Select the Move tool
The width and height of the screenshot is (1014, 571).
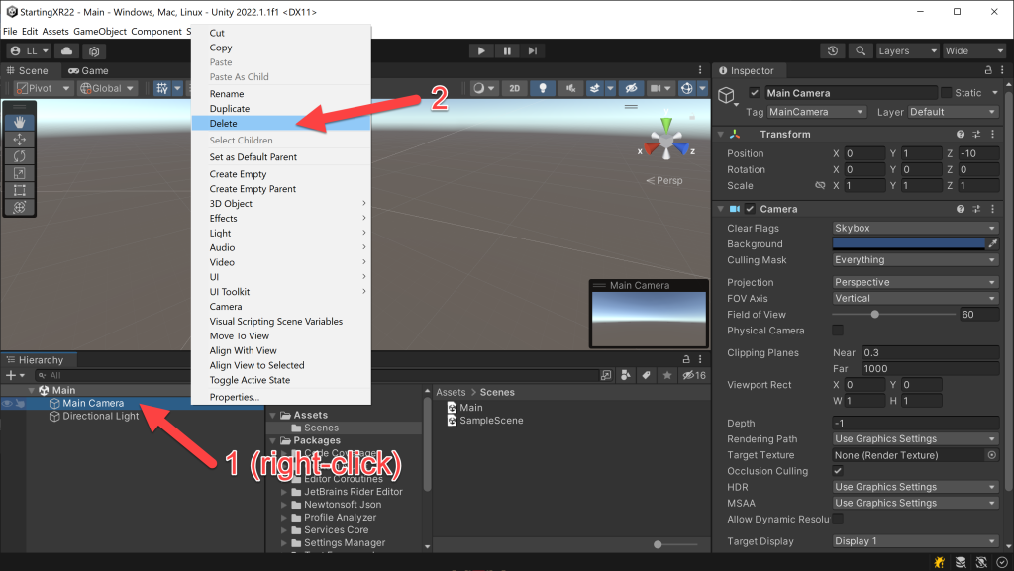pyautogui.click(x=20, y=139)
